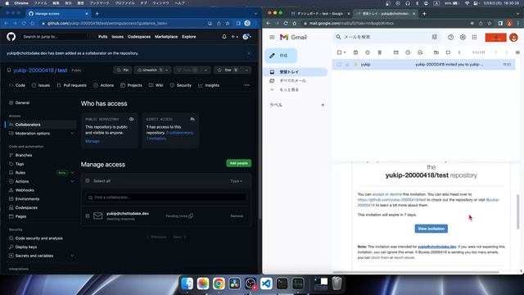Open the Google account avatar in Gmail
Image resolution: width=524 pixels, height=295 pixels.
coord(513,37)
